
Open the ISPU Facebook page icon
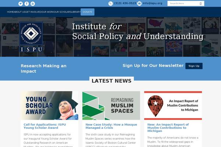point(27,4)
